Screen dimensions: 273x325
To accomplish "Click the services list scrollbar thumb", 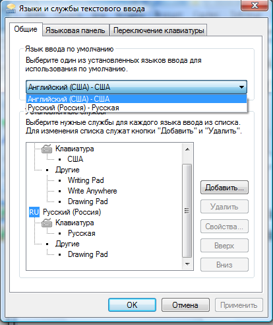I will pos(187,211).
